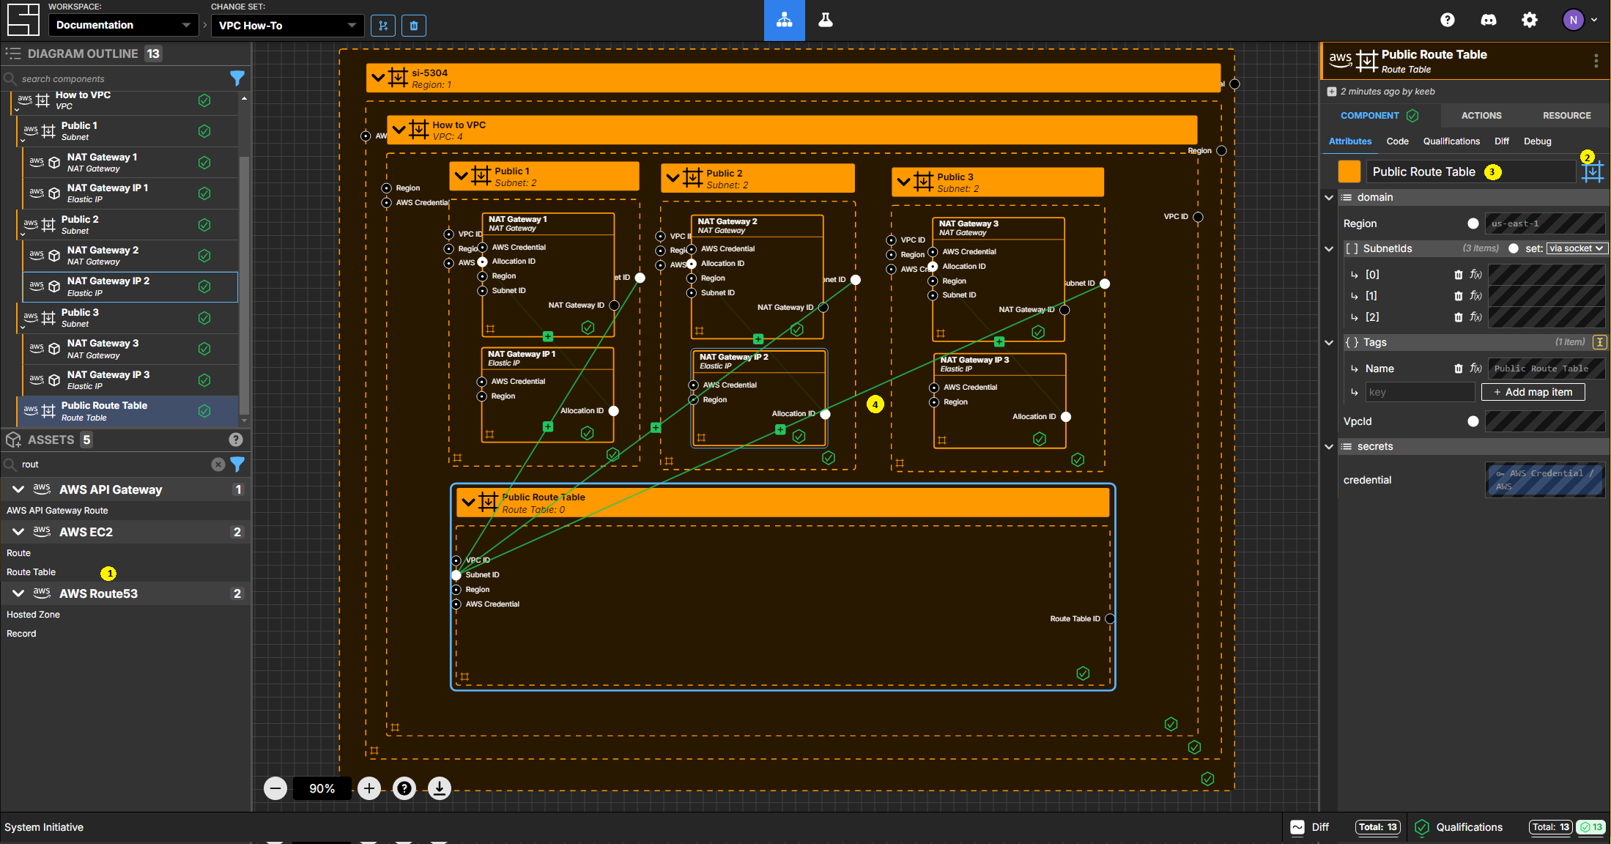
Task: Select Hosted Zone asset
Action: point(33,615)
